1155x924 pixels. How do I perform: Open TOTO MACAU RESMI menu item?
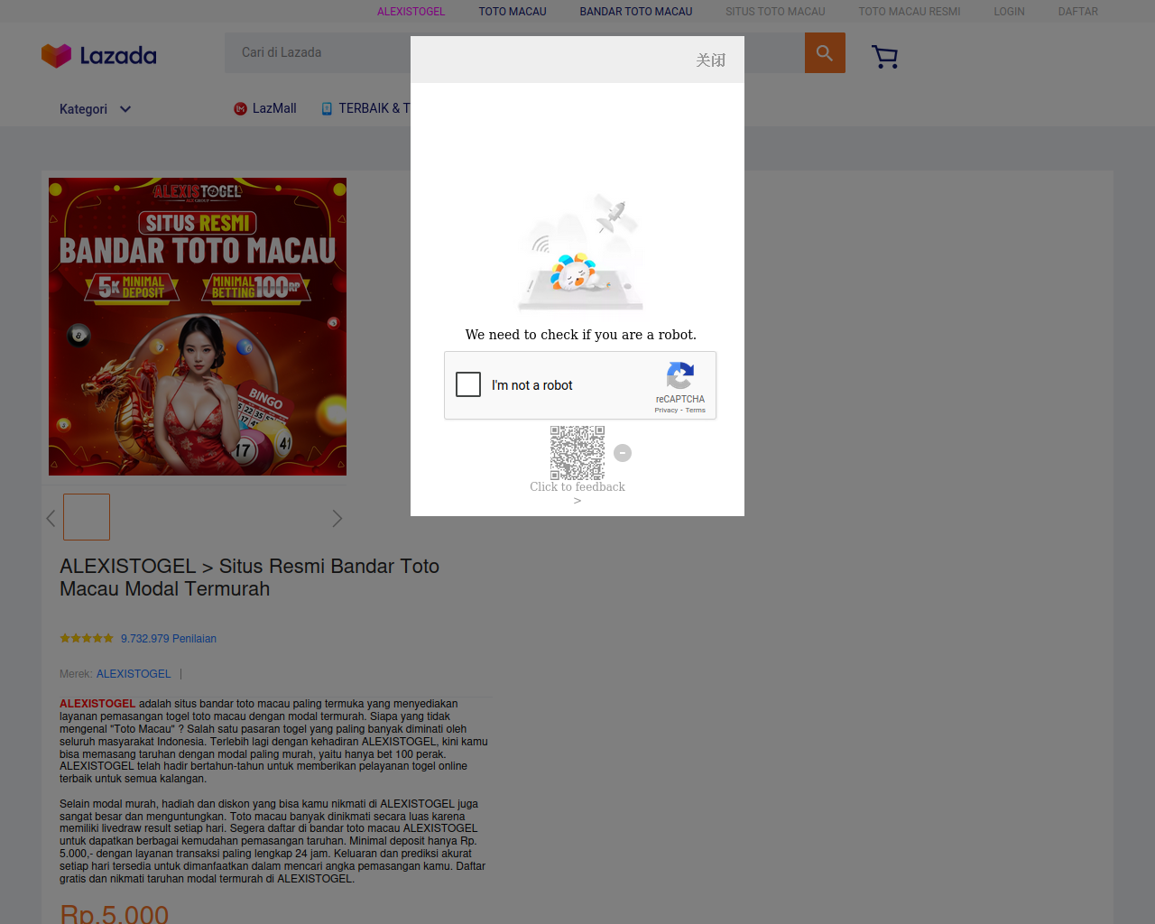point(910,12)
